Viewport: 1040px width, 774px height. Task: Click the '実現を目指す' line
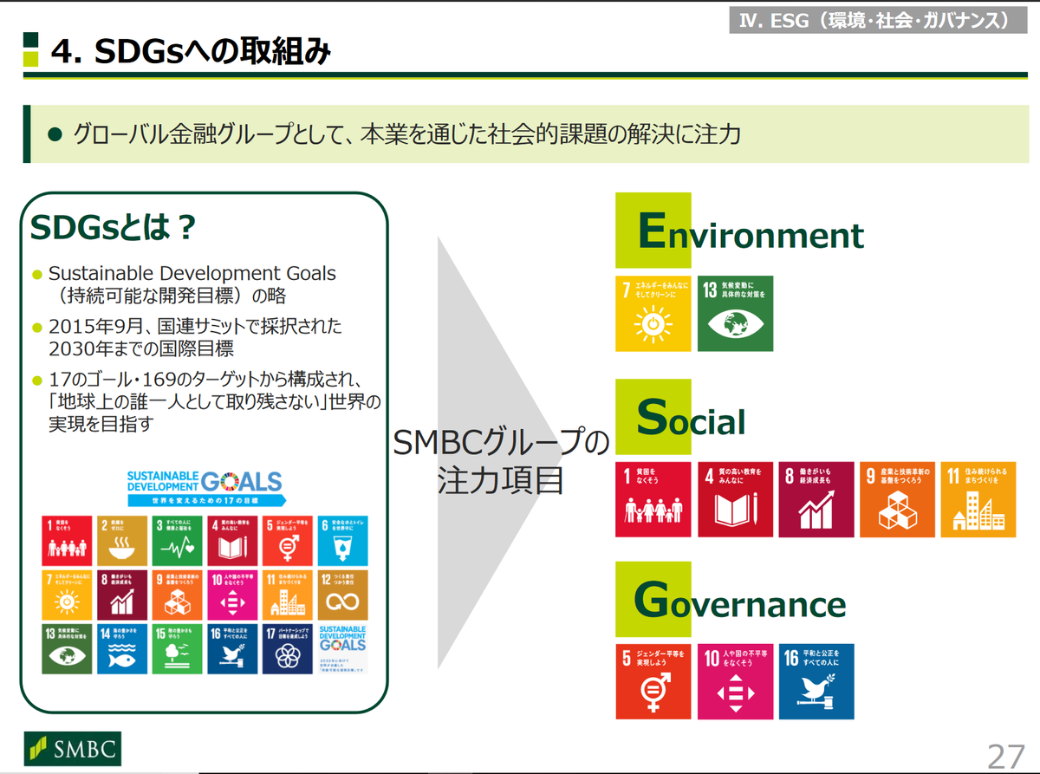(x=101, y=425)
